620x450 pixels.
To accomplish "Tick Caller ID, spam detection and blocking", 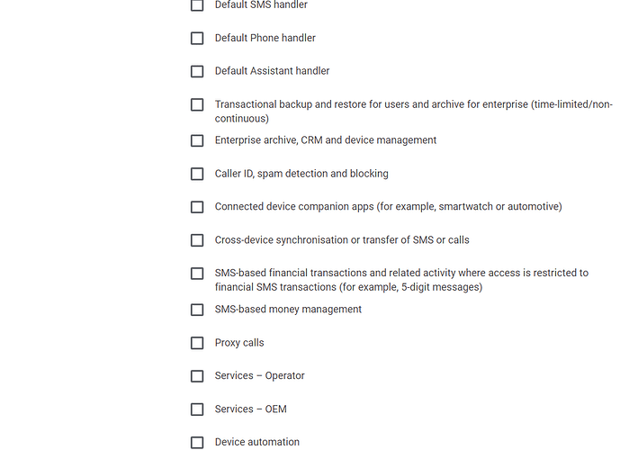I will 197,174.
